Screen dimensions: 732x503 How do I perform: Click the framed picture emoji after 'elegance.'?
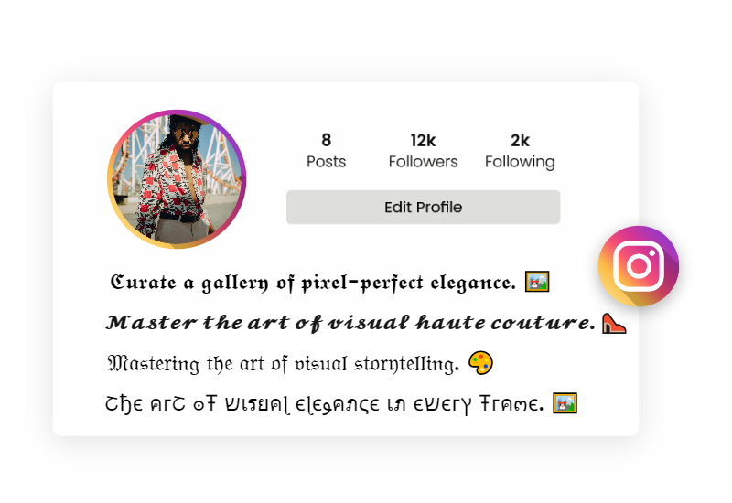click(537, 282)
